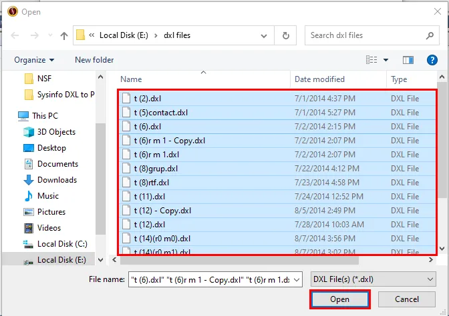Viewport: 449px width, 316px height.
Task: Click the Back navigation arrow
Action: point(15,35)
